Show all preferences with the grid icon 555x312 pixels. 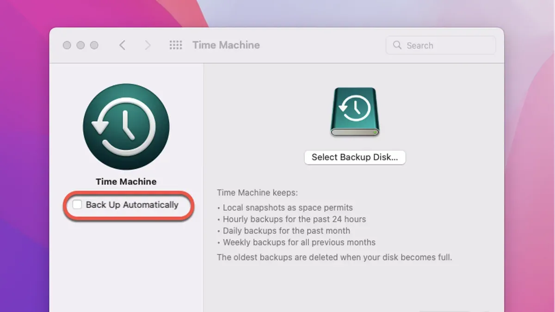176,45
